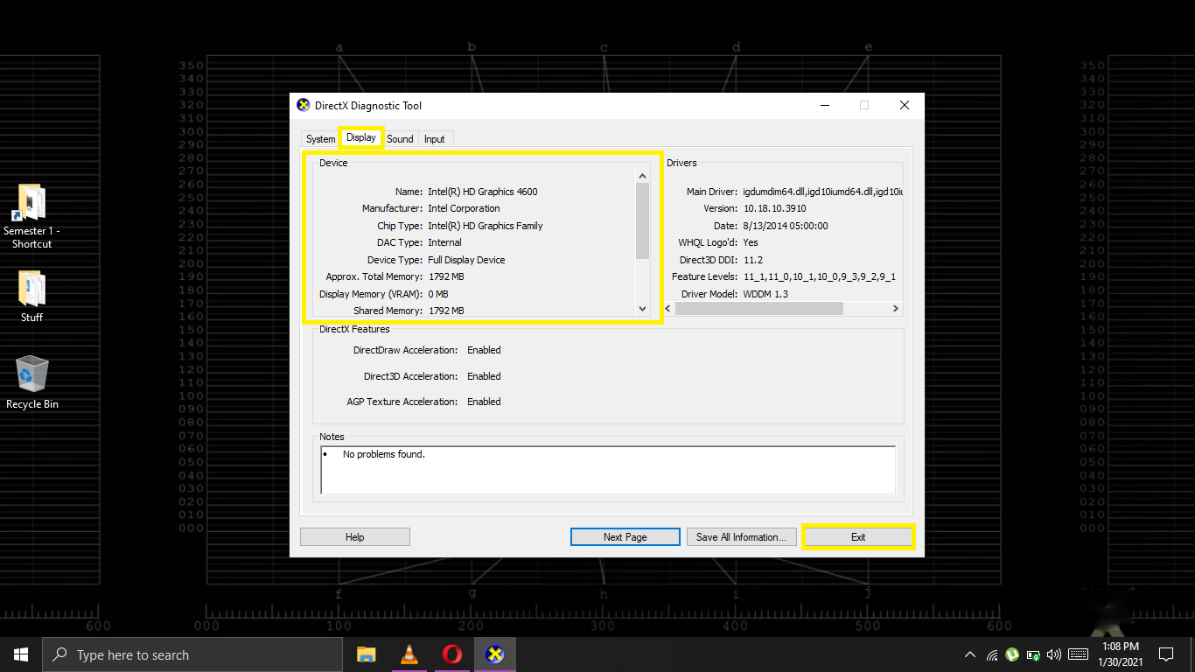Click driver version '10.18.10.3910'
The image size is (1195, 672).
coord(775,208)
